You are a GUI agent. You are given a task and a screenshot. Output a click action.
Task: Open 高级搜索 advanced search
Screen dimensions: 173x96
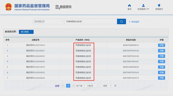pos(134,22)
